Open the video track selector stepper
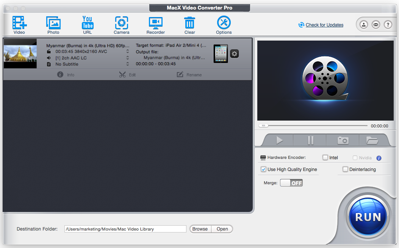This screenshot has height=248, width=399. (x=127, y=52)
